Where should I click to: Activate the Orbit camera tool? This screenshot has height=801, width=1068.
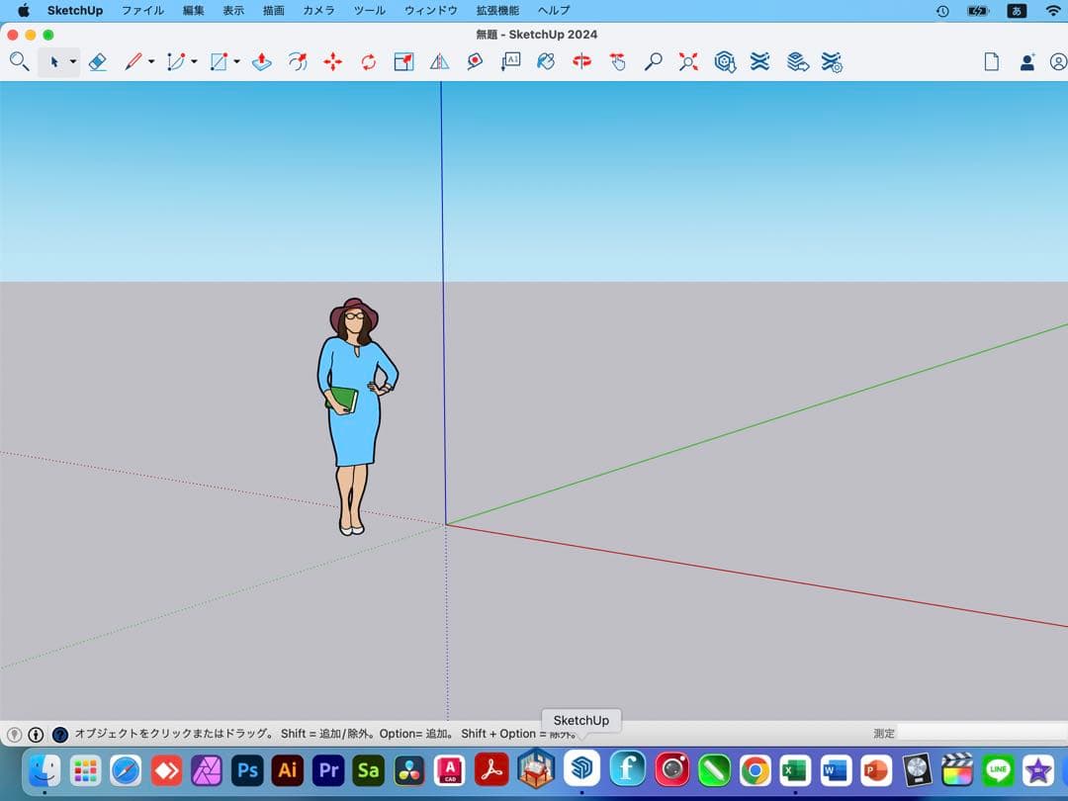pyautogui.click(x=582, y=61)
